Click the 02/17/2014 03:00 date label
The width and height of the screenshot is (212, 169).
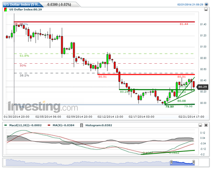[141, 117]
